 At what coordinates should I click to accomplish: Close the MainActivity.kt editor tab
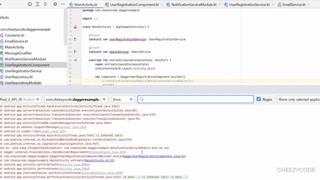100,4
